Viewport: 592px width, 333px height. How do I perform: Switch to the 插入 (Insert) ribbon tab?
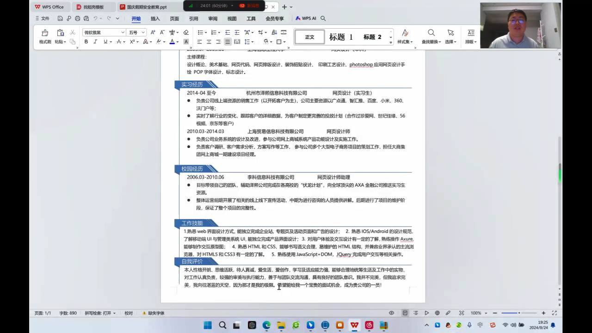pos(155,18)
